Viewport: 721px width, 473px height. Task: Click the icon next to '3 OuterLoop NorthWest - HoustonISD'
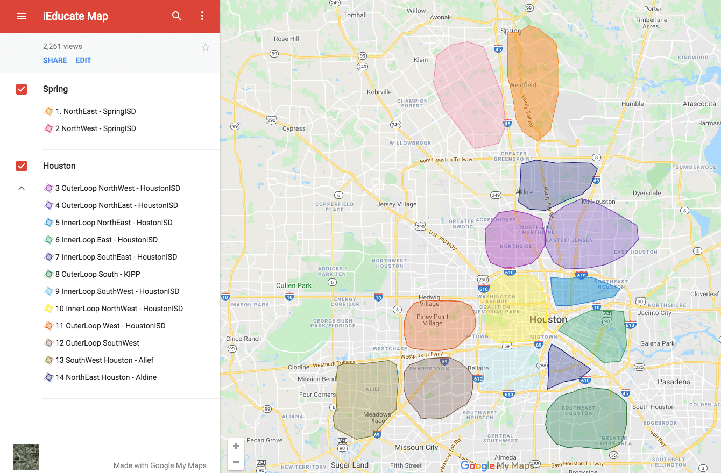[48, 188]
